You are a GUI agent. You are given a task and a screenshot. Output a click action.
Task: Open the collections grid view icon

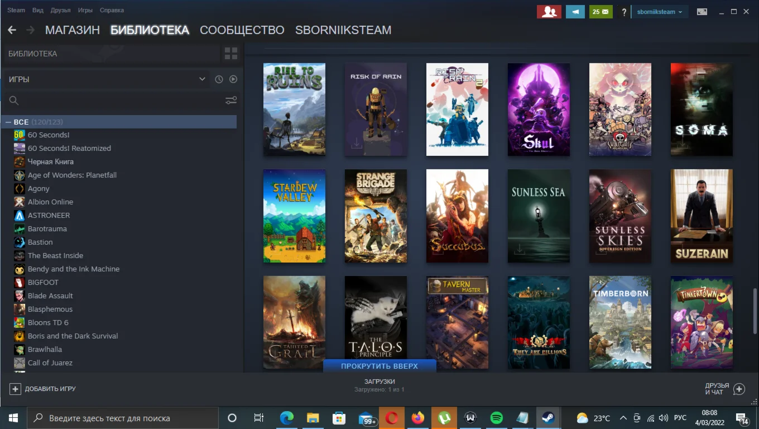point(231,54)
